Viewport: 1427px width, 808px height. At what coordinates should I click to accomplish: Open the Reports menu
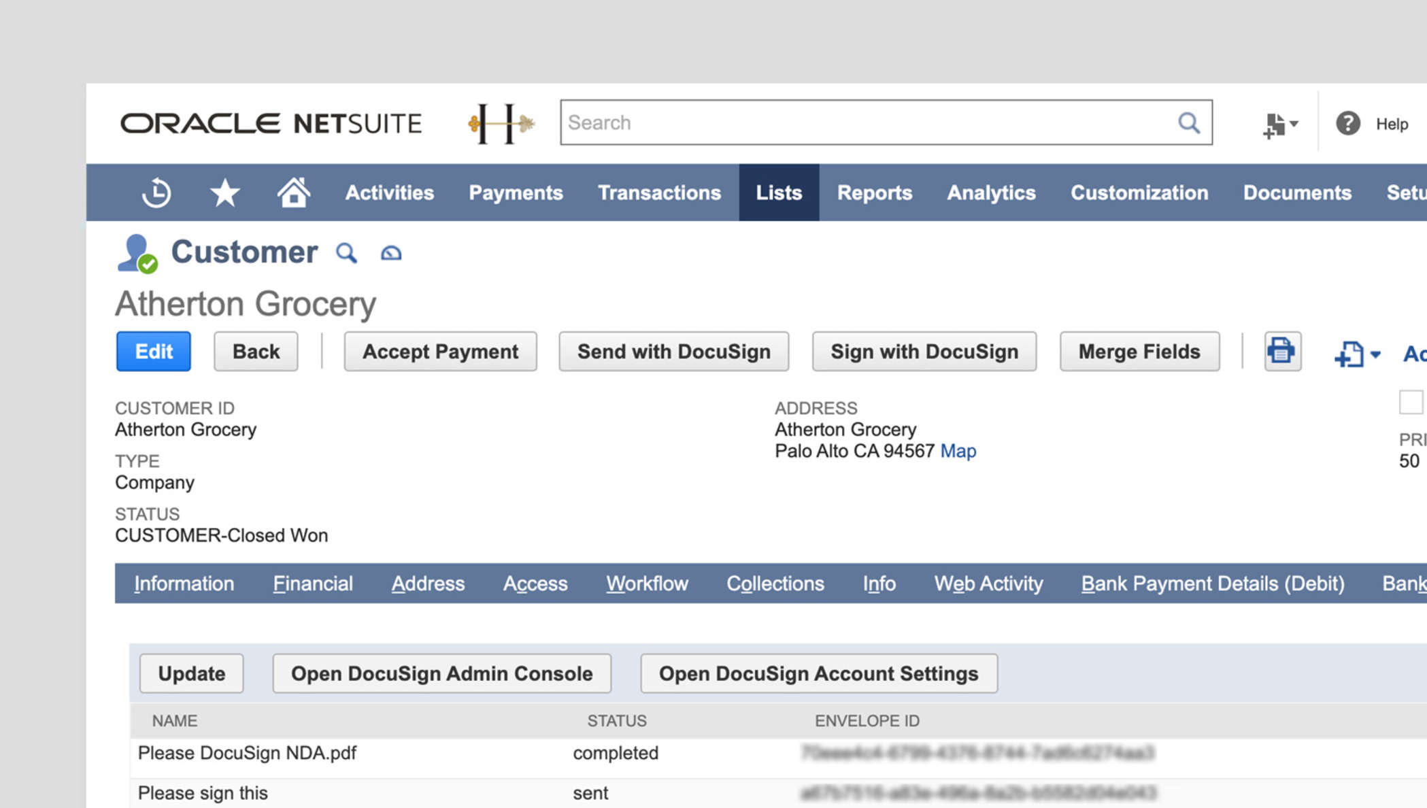(874, 192)
